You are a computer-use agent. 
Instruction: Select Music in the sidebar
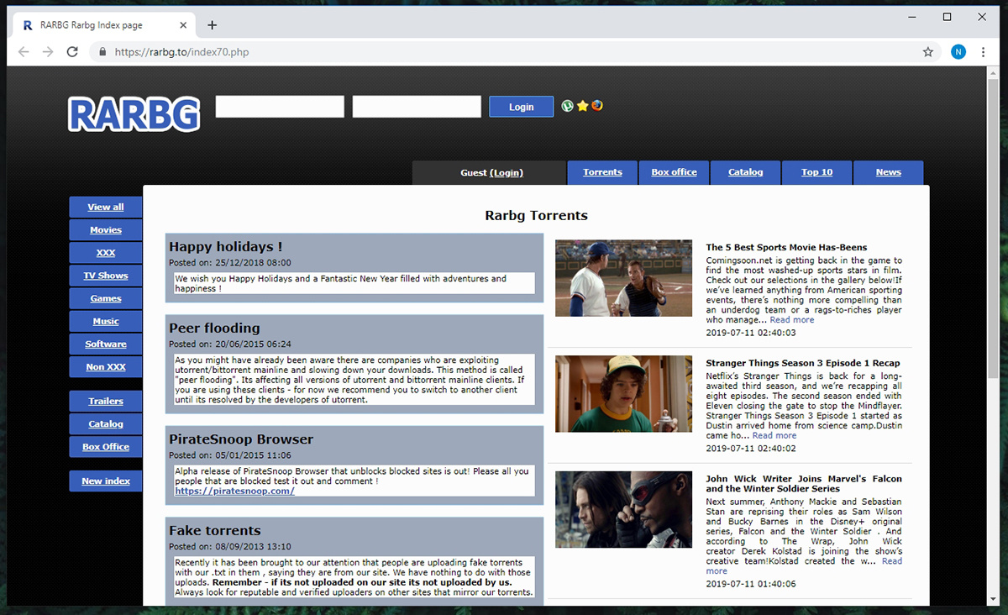(106, 321)
